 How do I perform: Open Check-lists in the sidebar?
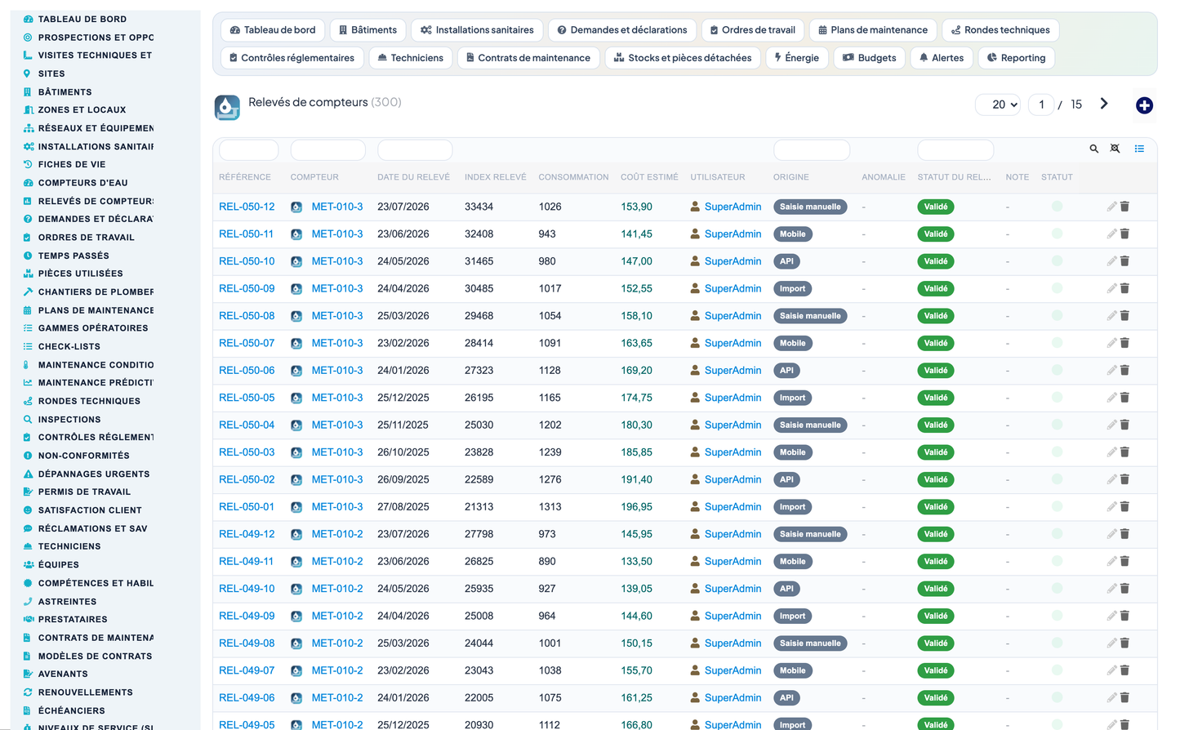[69, 346]
